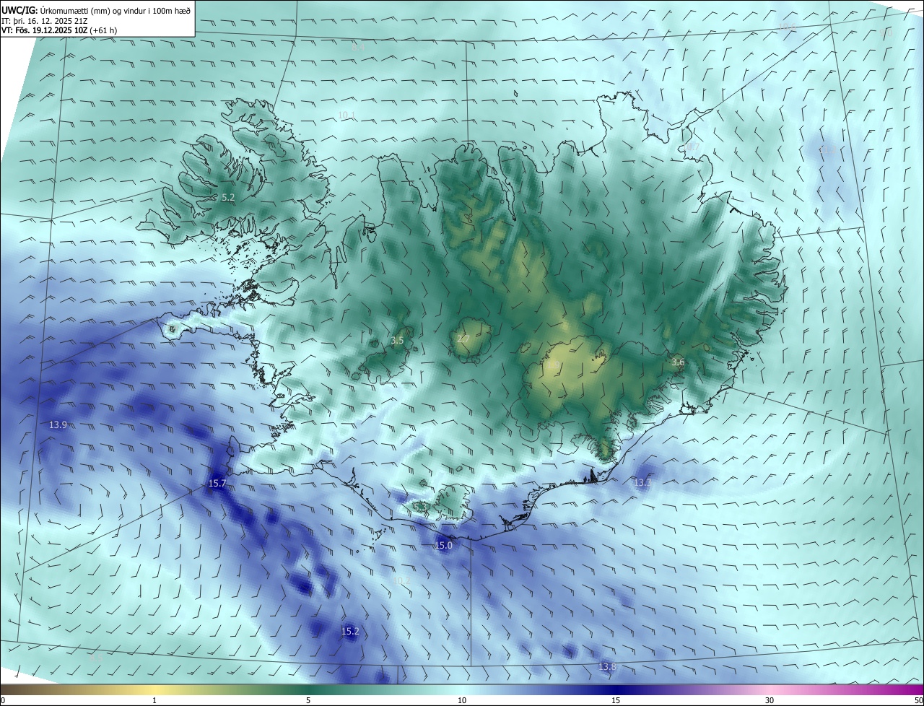Select the faint 11.2 value off the northeast coast

(x=827, y=150)
